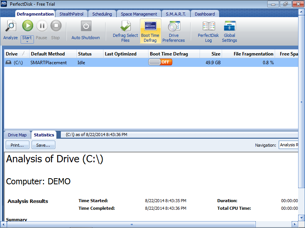Select the Boot Time Defrag toolbar icon
This screenshot has width=305, height=228.
click(150, 26)
